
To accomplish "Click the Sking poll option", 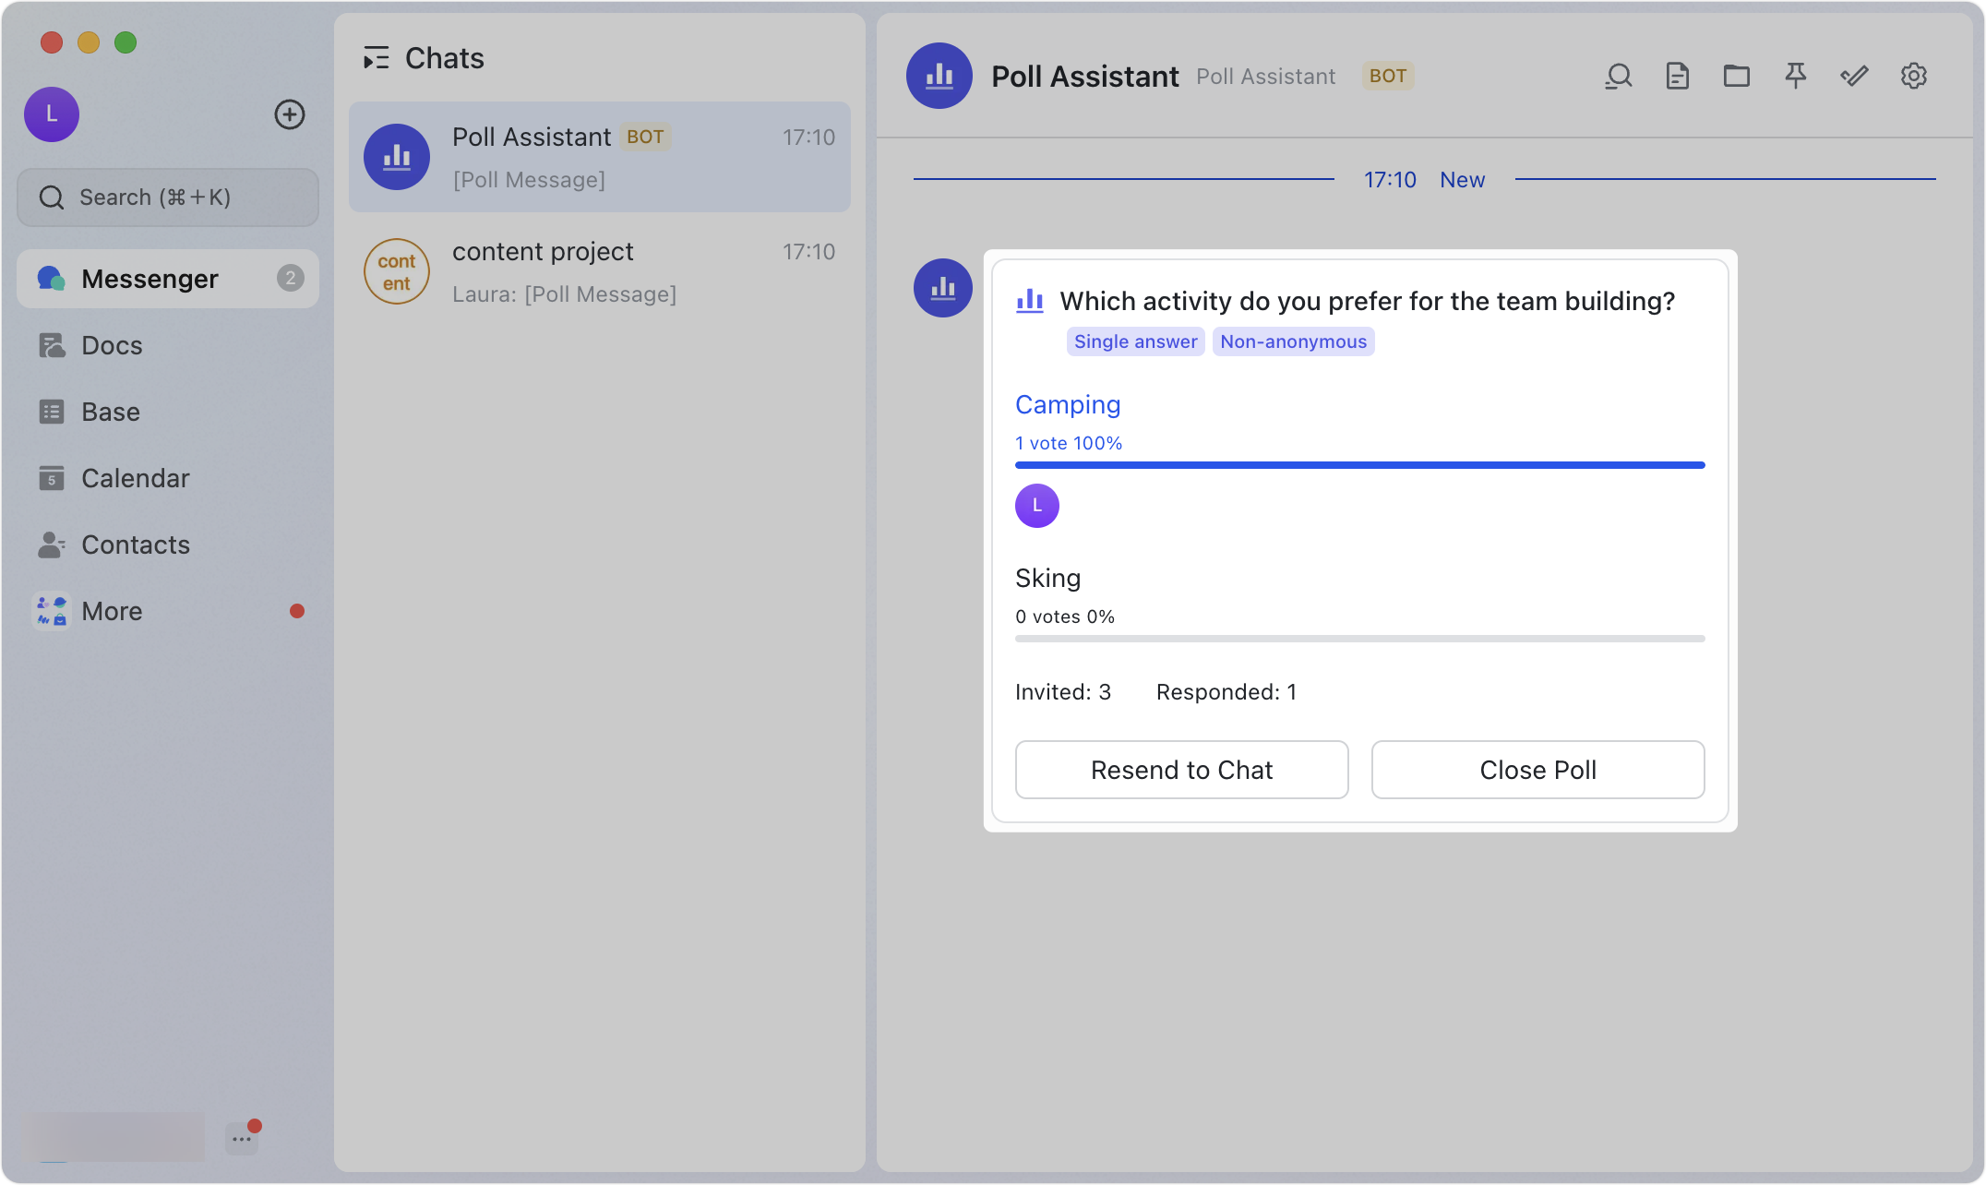I will click(1047, 578).
